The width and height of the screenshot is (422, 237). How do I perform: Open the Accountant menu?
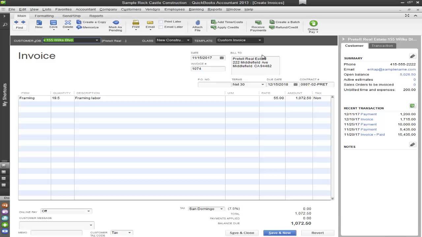pos(86,9)
